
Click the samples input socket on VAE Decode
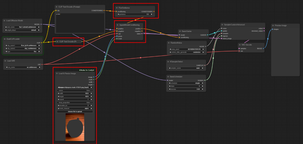[239, 49]
